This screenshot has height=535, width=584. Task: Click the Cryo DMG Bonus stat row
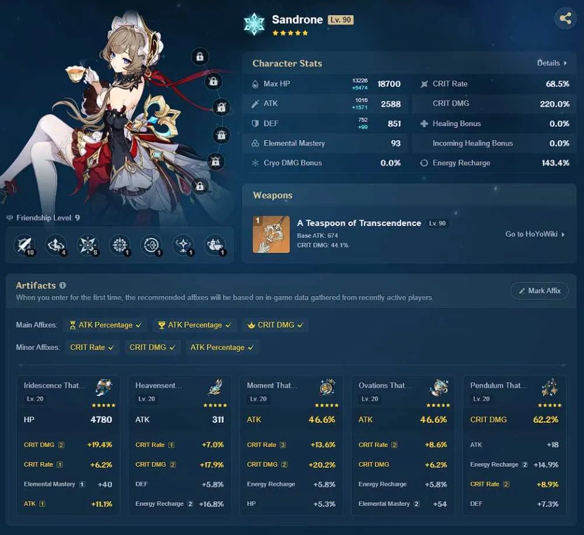pos(325,163)
